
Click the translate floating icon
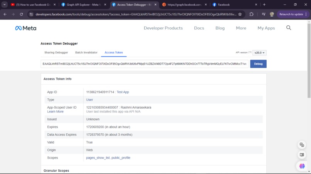[302, 145]
